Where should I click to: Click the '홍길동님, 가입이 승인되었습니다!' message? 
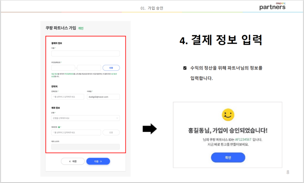point(228,130)
